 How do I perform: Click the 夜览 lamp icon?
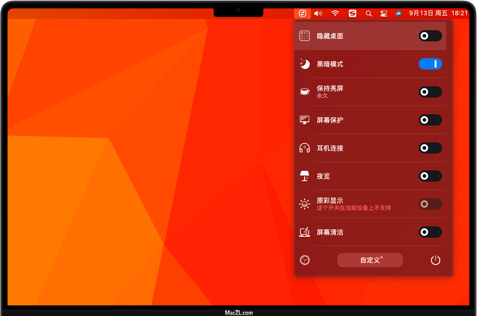(x=305, y=176)
